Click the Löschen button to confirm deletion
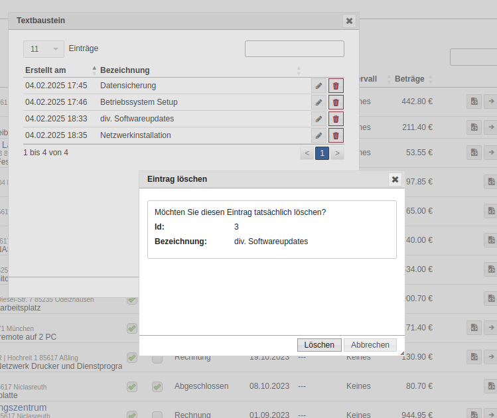This screenshot has width=497, height=418. [319, 345]
